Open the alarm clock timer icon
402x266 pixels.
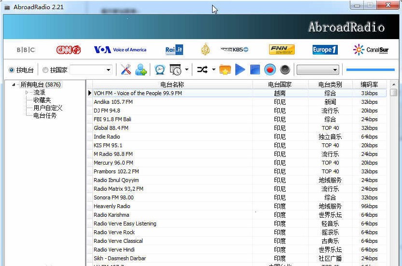click(159, 70)
